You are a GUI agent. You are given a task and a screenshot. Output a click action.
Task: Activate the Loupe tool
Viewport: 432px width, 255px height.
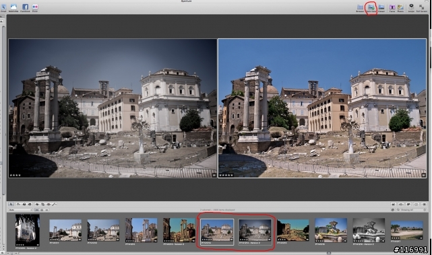[x=411, y=7]
